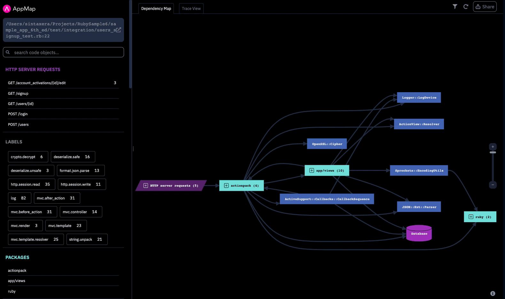The image size is (505, 299).
Task: Select the ActiveSupport::Callbacks::CallbackSequence node
Action: coord(327,199)
